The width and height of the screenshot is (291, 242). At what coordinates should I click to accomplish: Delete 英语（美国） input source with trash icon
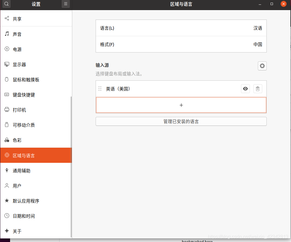[x=258, y=89]
